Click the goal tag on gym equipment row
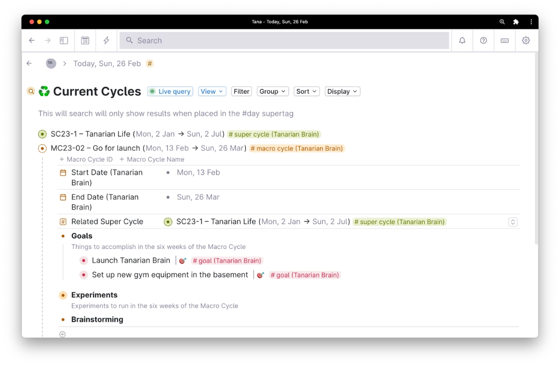560x366 pixels. pyautogui.click(x=305, y=275)
